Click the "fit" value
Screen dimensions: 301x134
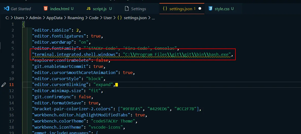[95, 91]
